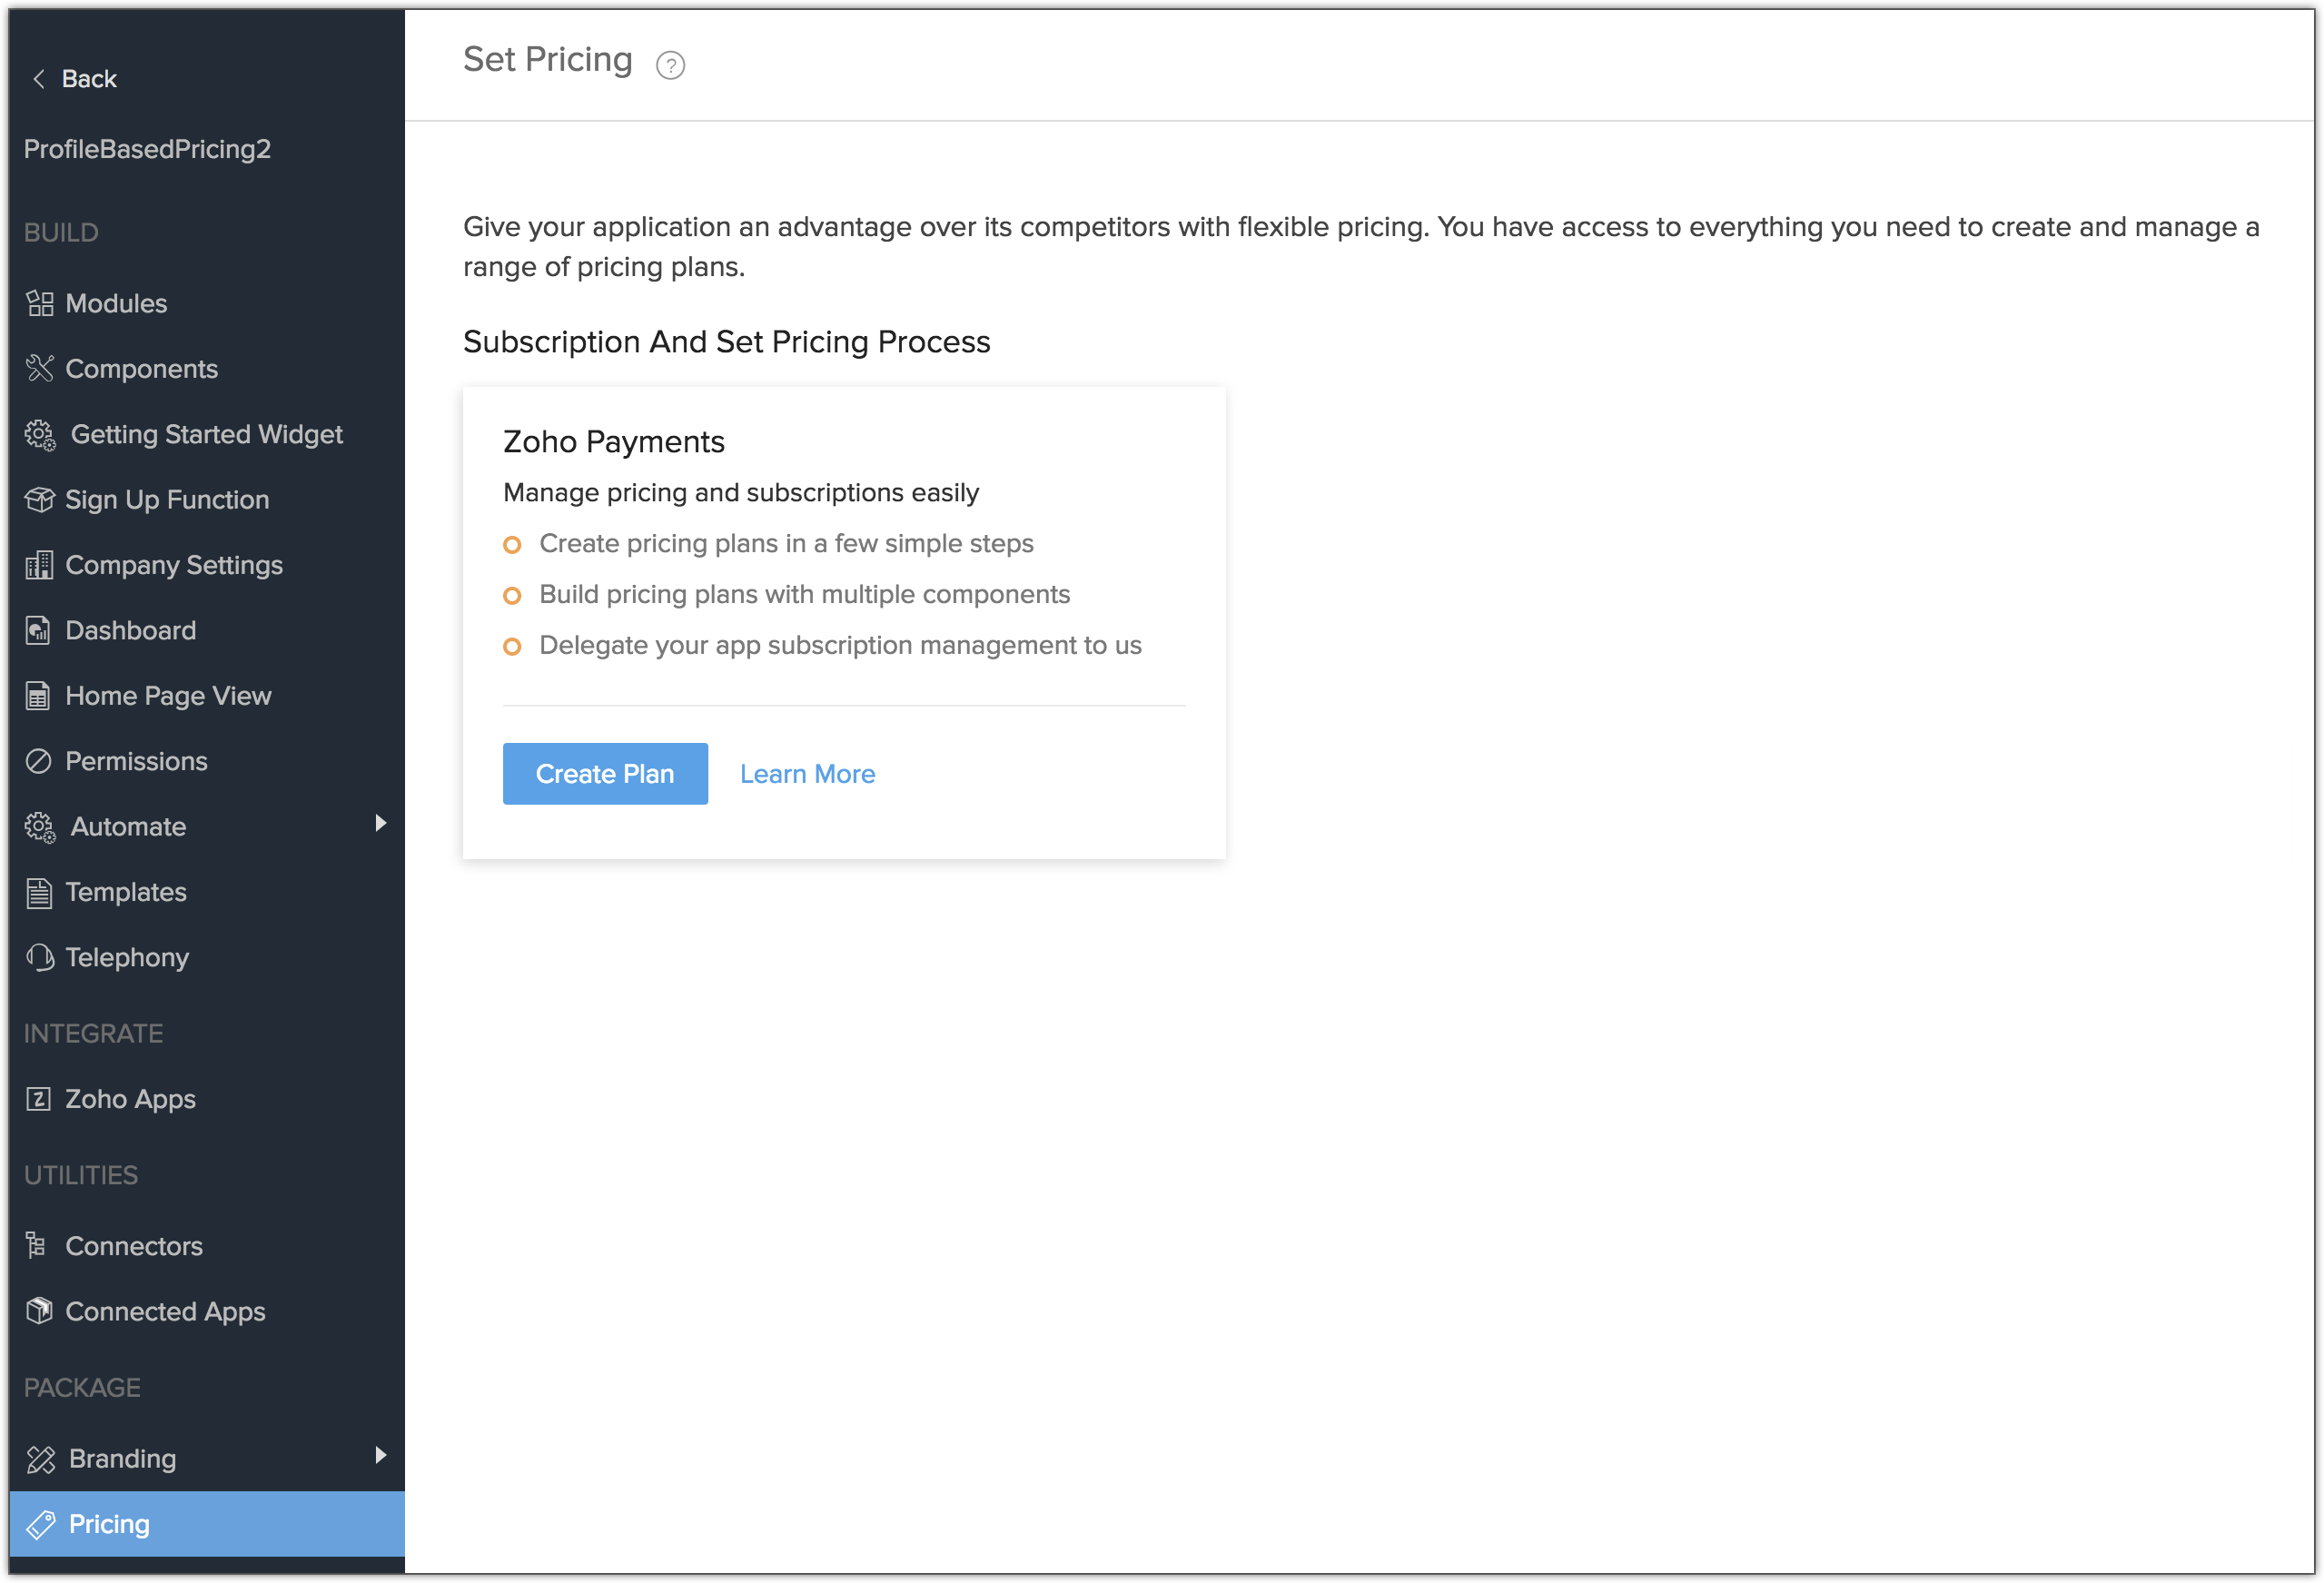Open the Components menu item

pyautogui.click(x=207, y=369)
